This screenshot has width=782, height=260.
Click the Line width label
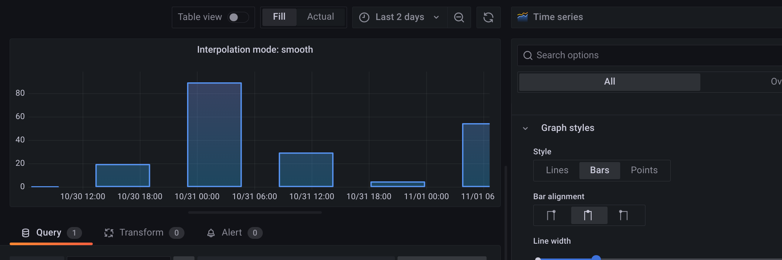552,241
